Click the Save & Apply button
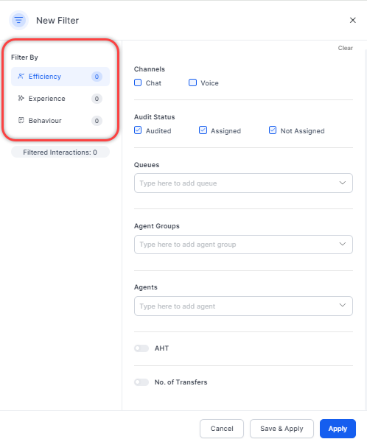The width and height of the screenshot is (367, 439). pyautogui.click(x=282, y=429)
